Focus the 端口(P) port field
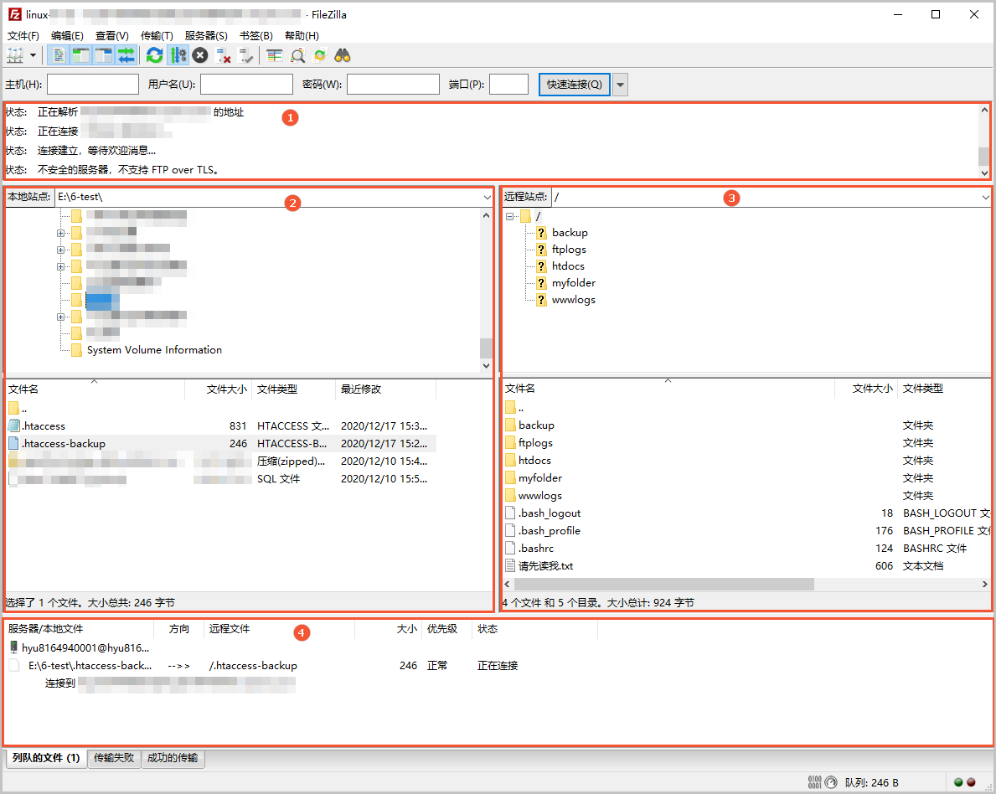Viewport: 996px width, 794px height. (508, 85)
